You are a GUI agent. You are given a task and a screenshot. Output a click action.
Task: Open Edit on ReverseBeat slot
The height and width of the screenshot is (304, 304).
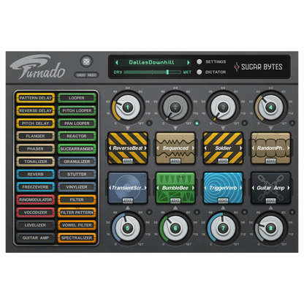point(128,161)
